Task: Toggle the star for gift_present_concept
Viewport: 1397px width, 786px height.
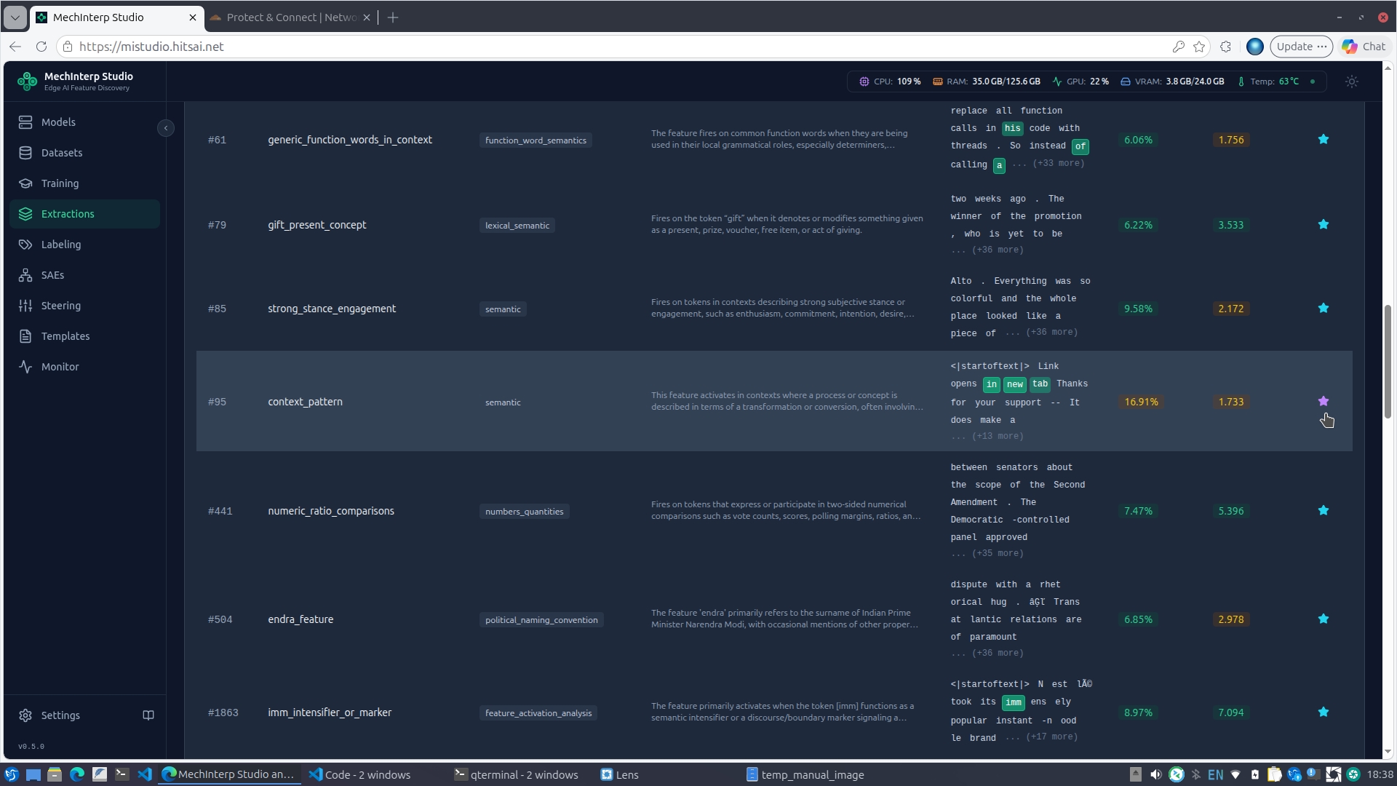Action: 1324,224
